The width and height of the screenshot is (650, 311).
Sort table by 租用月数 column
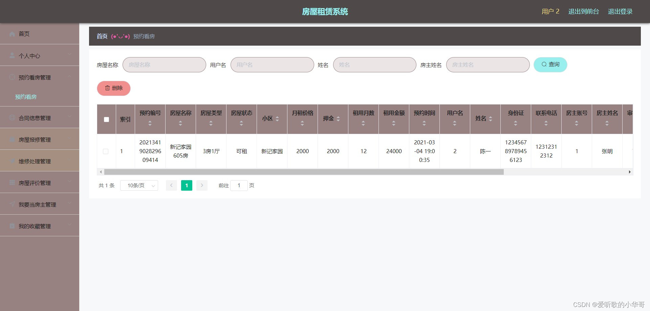point(363,123)
